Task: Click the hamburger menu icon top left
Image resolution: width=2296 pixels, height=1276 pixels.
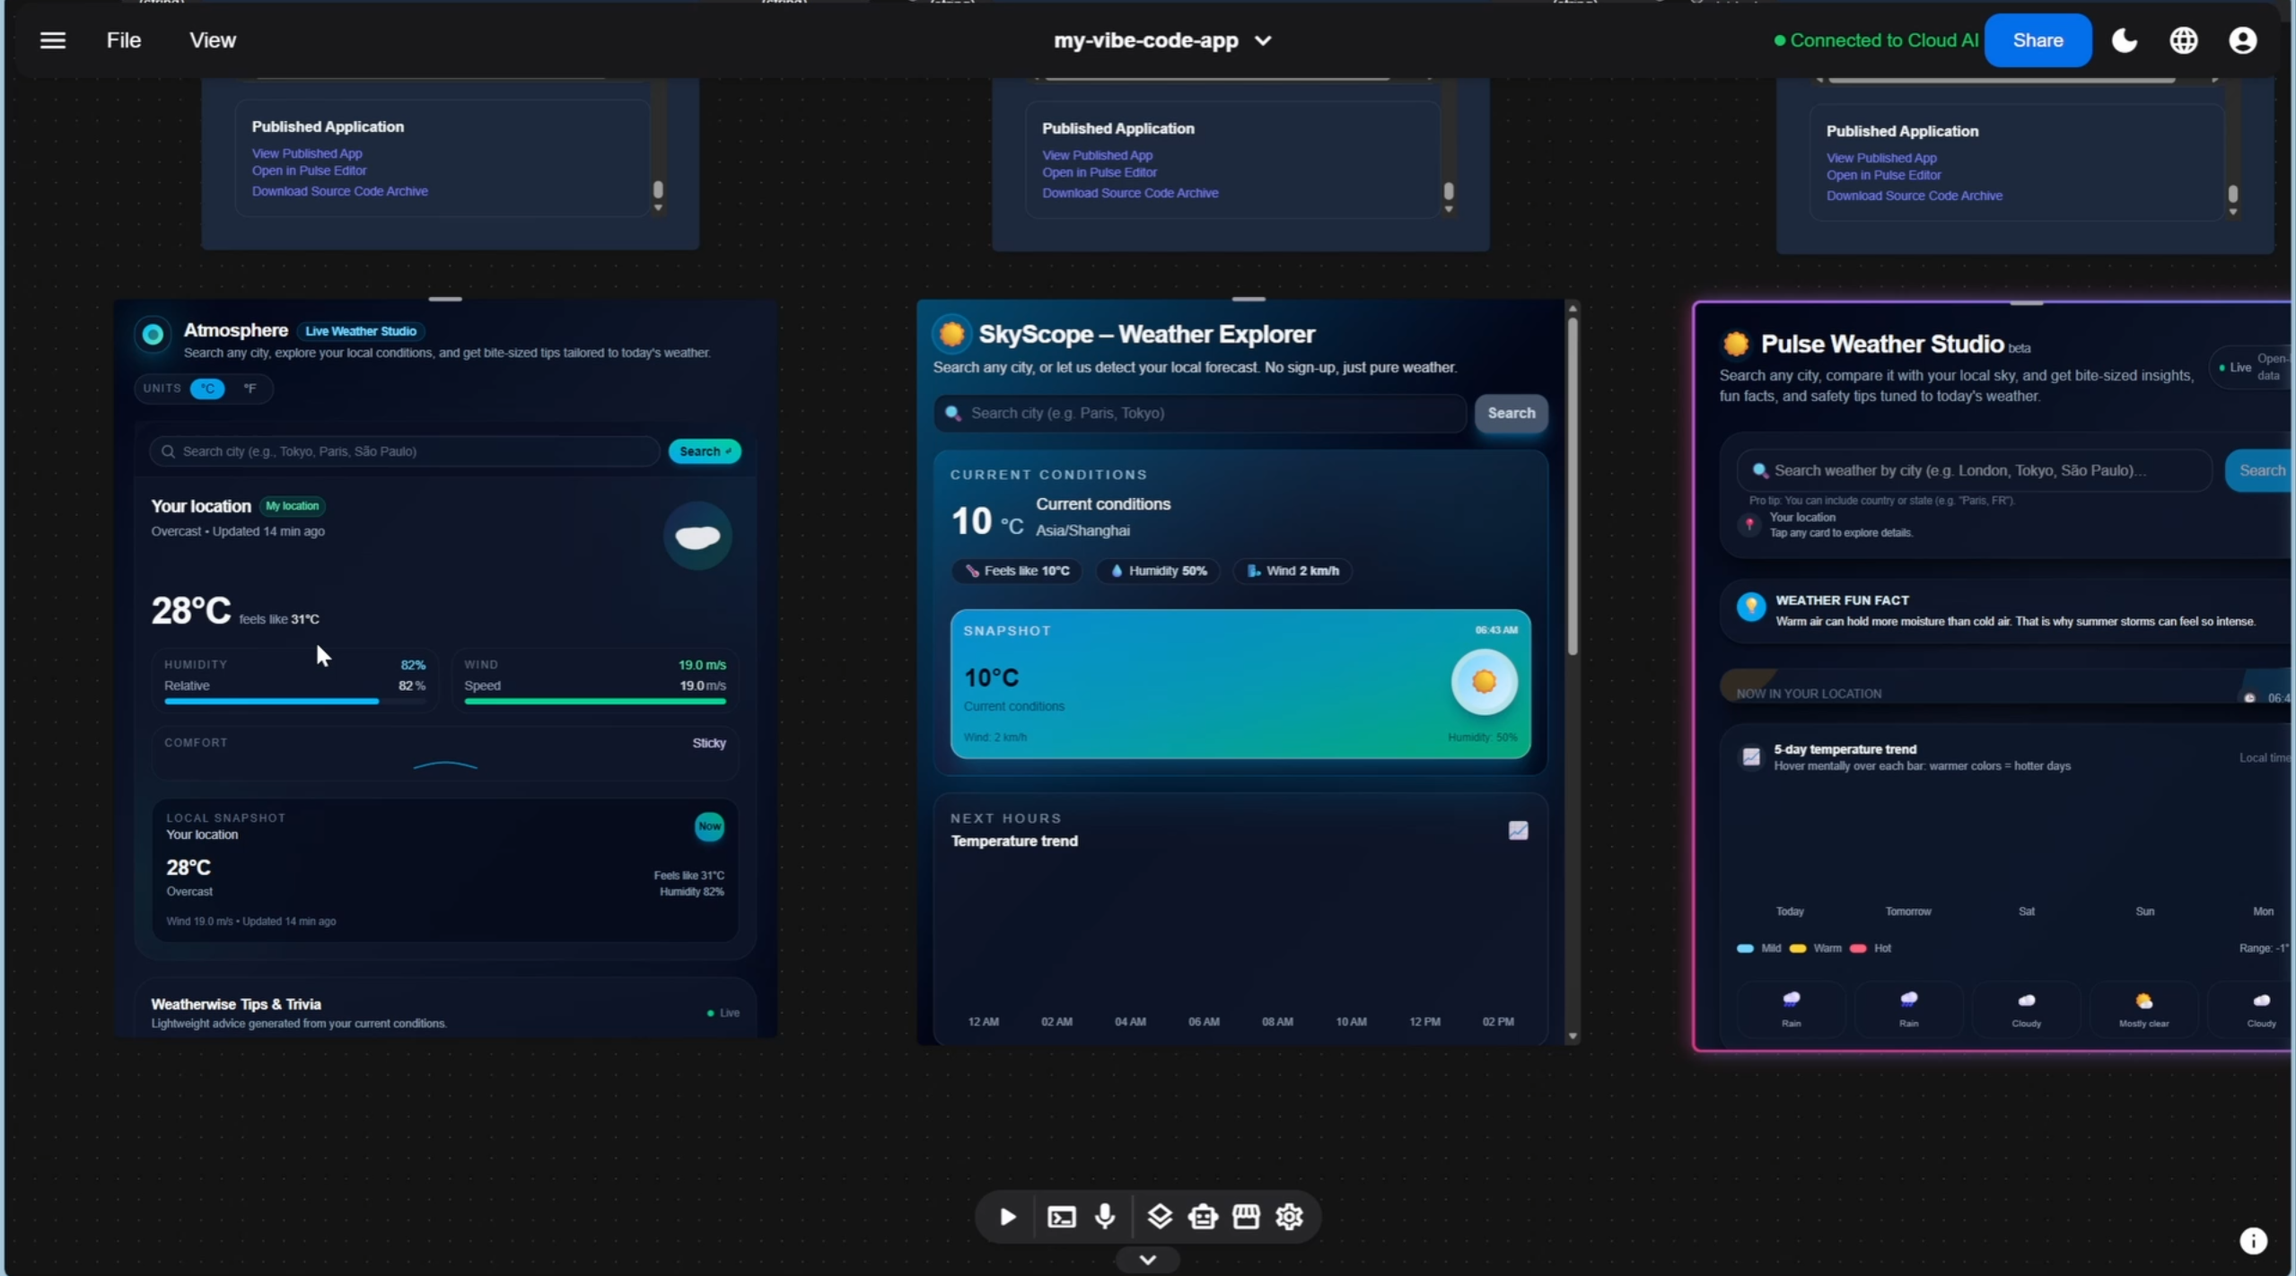Action: click(53, 39)
